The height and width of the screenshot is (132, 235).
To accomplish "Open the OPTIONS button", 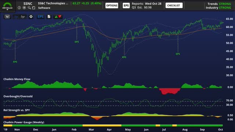I will (112, 5).
